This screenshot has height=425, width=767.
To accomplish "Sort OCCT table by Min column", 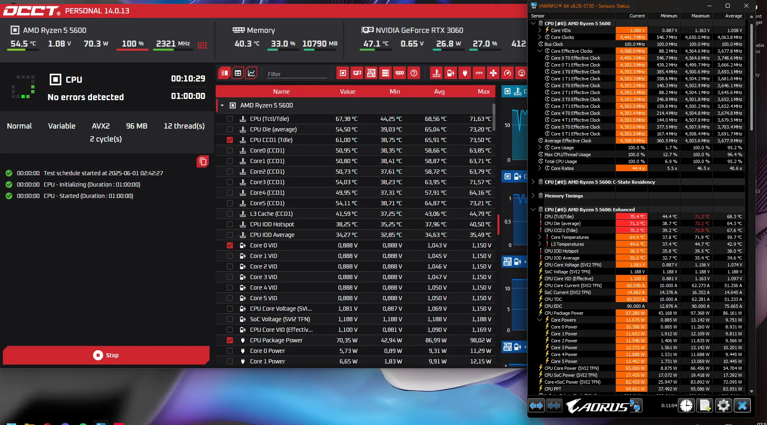I will [x=395, y=92].
